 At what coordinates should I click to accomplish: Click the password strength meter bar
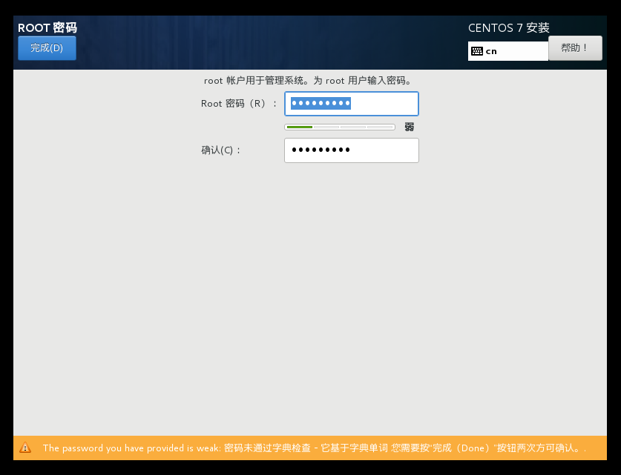[x=339, y=127]
